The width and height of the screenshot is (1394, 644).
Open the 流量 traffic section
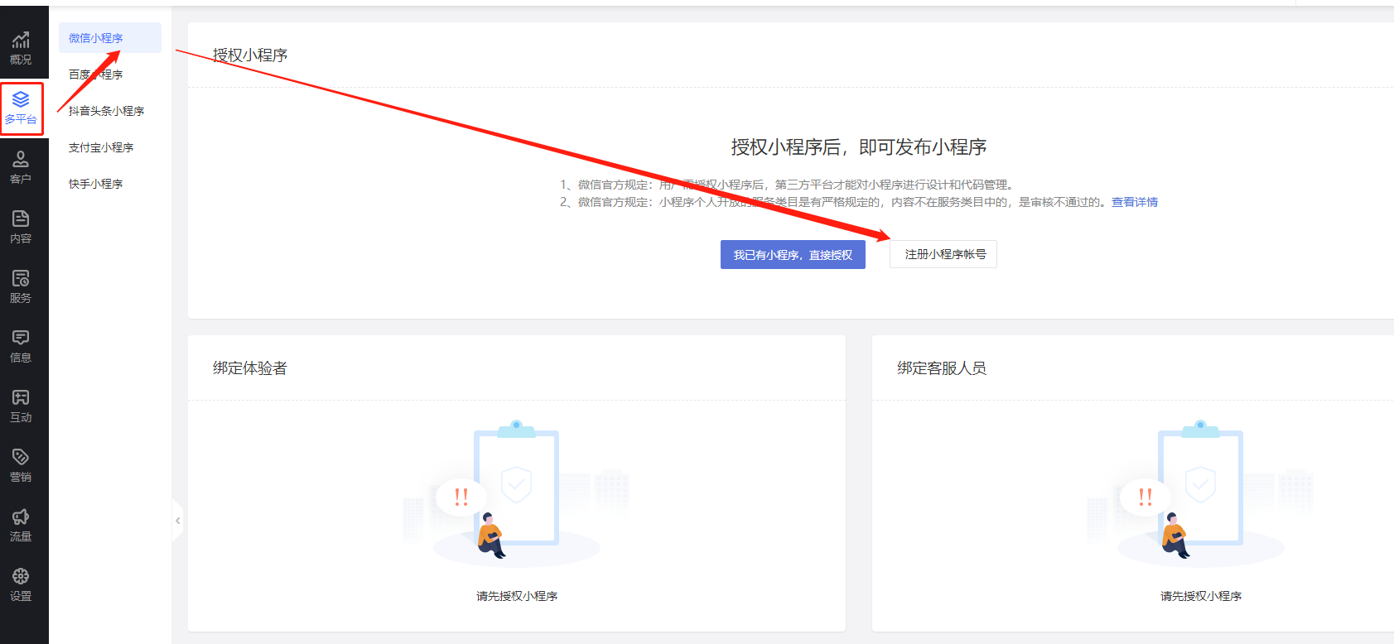21,525
